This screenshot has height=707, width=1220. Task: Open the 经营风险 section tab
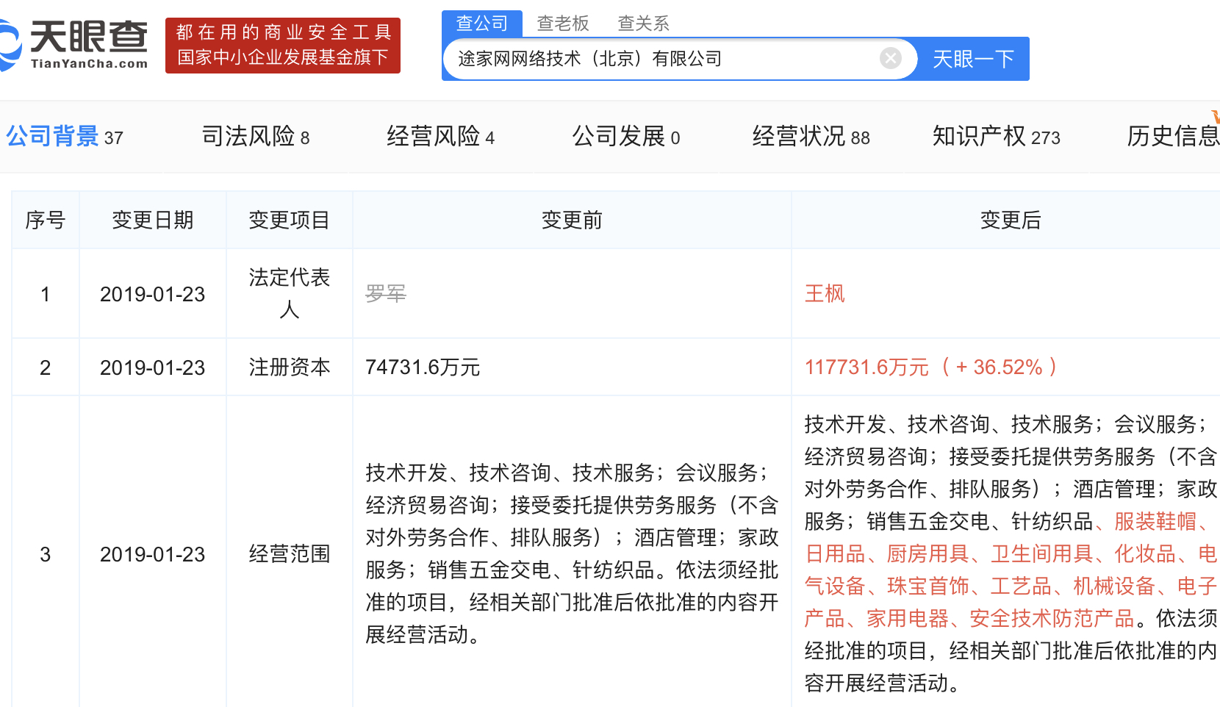click(441, 137)
